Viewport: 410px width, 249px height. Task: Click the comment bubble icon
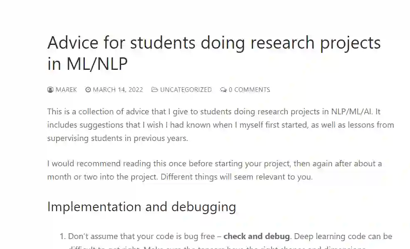point(223,90)
